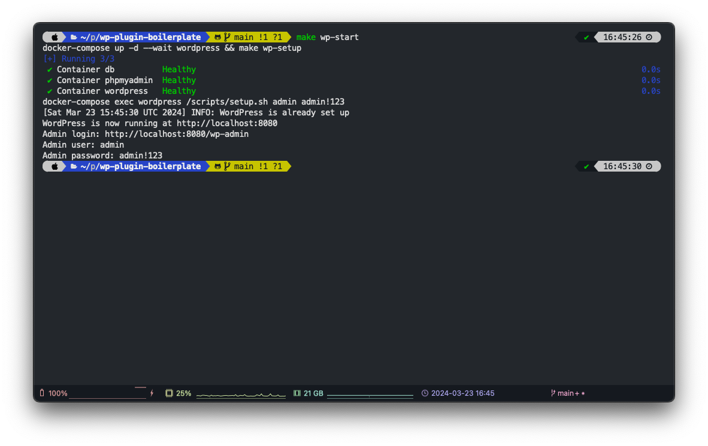Screen dimensions: 708x446
Task: Click the green success checkmark beside 16:45:26
Action: tap(586, 38)
